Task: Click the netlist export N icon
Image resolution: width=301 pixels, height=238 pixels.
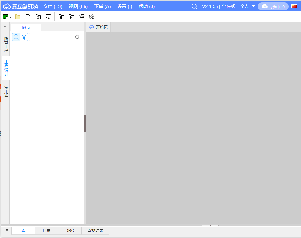Action: 71,17
